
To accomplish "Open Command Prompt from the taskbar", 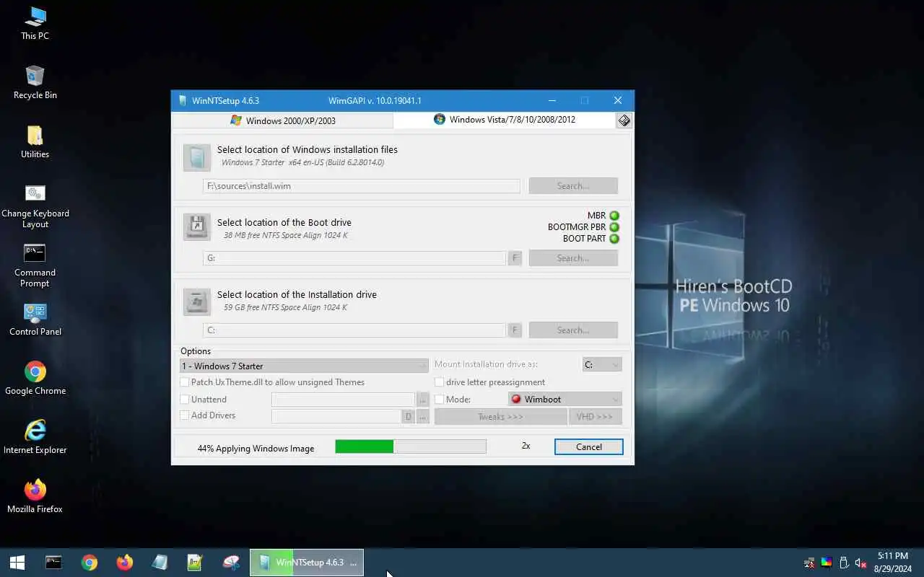I will click(x=53, y=563).
